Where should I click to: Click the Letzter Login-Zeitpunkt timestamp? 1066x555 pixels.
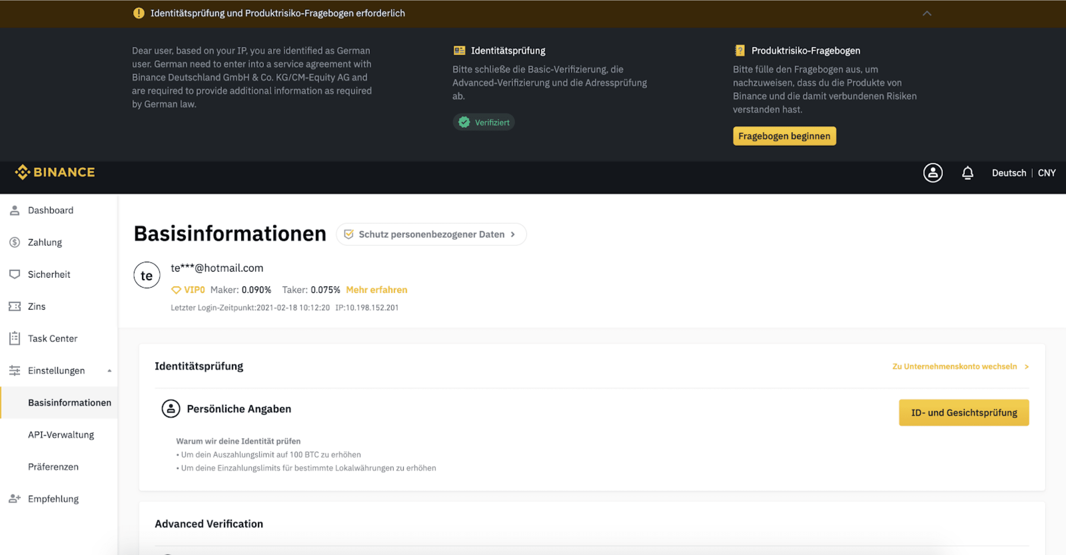tap(250, 307)
